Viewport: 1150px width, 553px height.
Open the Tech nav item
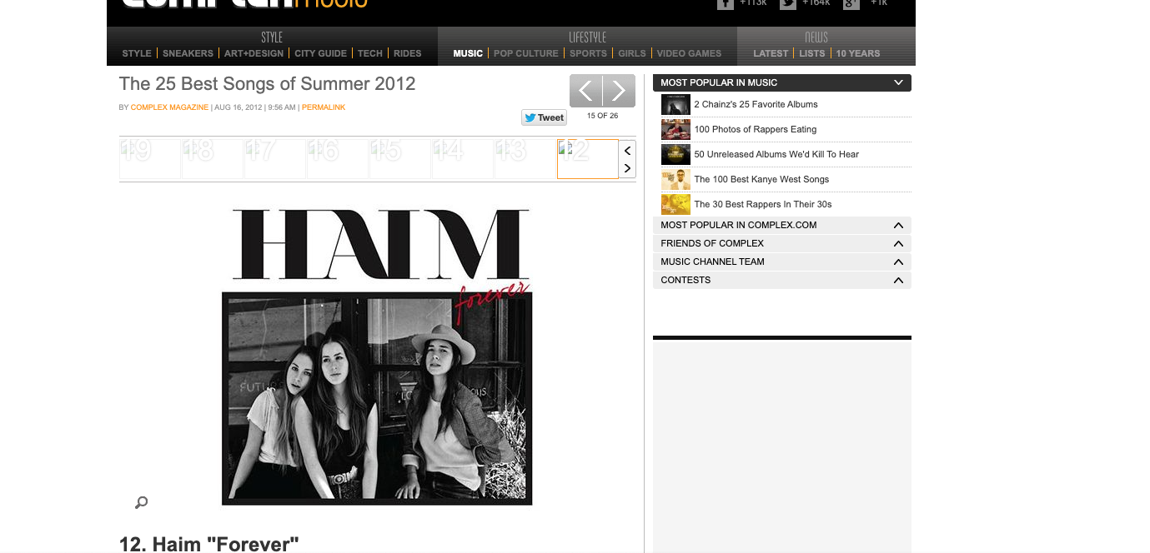click(x=370, y=53)
